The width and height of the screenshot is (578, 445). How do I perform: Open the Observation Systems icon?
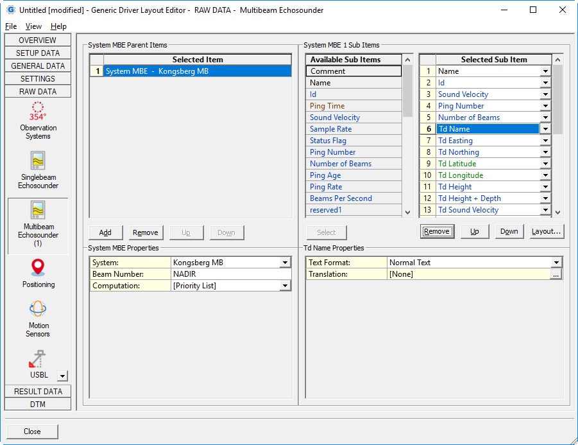click(x=38, y=112)
